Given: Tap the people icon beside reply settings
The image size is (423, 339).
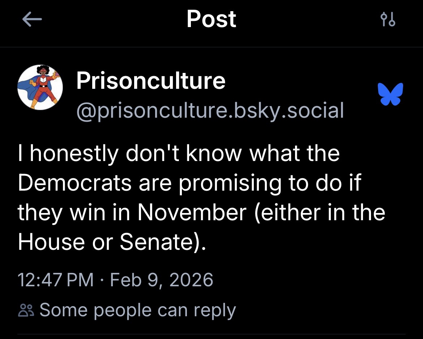Looking at the screenshot, I should coord(26,310).
